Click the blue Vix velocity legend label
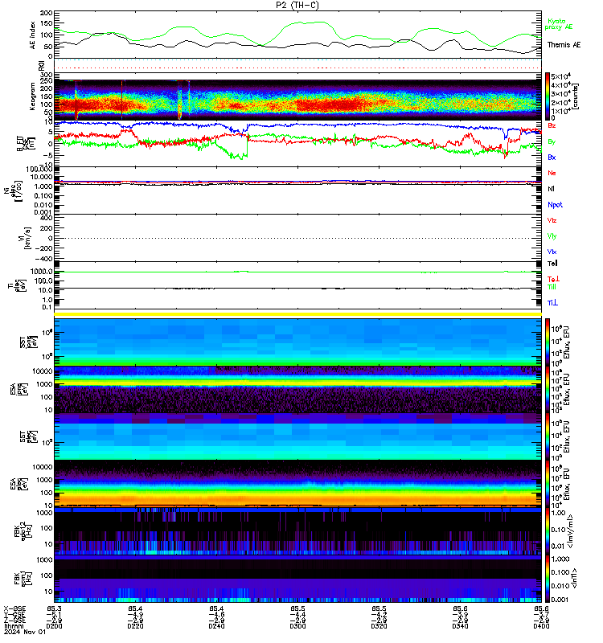The image size is (603, 643). click(552, 252)
